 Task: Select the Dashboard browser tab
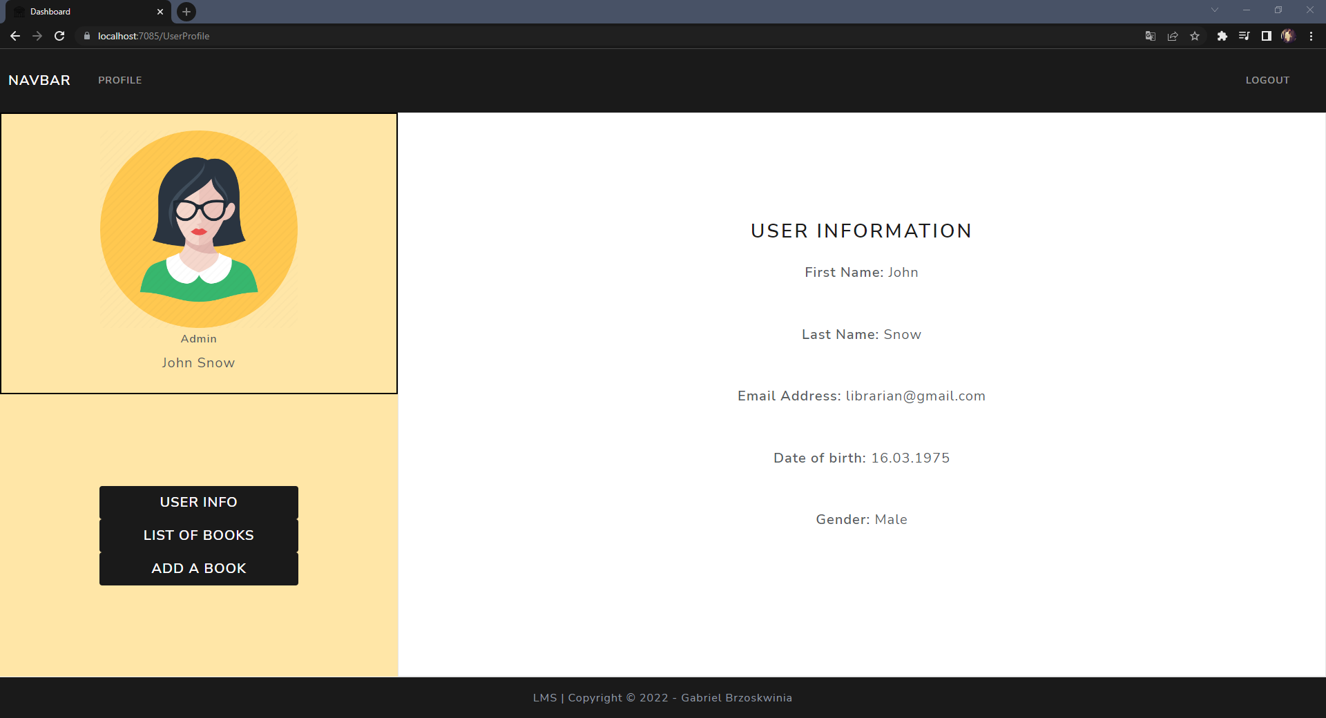83,11
